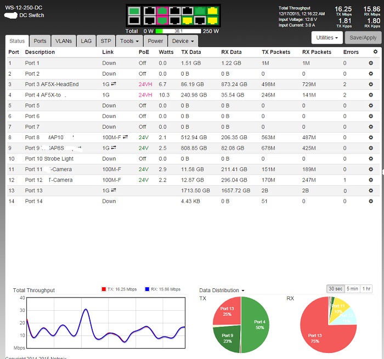The image size is (384, 359).
Task: Open the gear settings for Port 14 row
Action: [371, 201]
